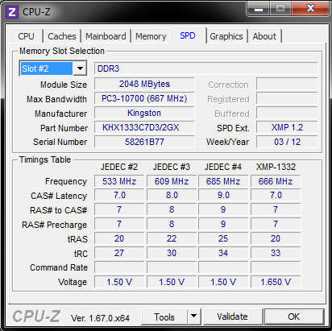Viewport: 332px width, 331px height.
Task: Select the Memory tab
Action: [151, 36]
